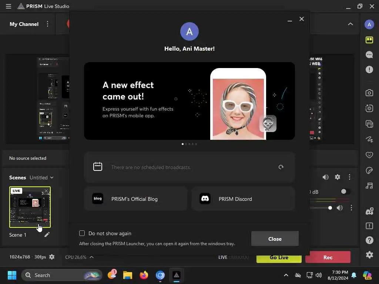Open the help question mark icon
The height and width of the screenshot is (284, 379).
369,240
